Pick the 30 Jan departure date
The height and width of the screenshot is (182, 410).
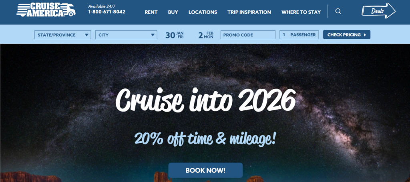tap(175, 35)
